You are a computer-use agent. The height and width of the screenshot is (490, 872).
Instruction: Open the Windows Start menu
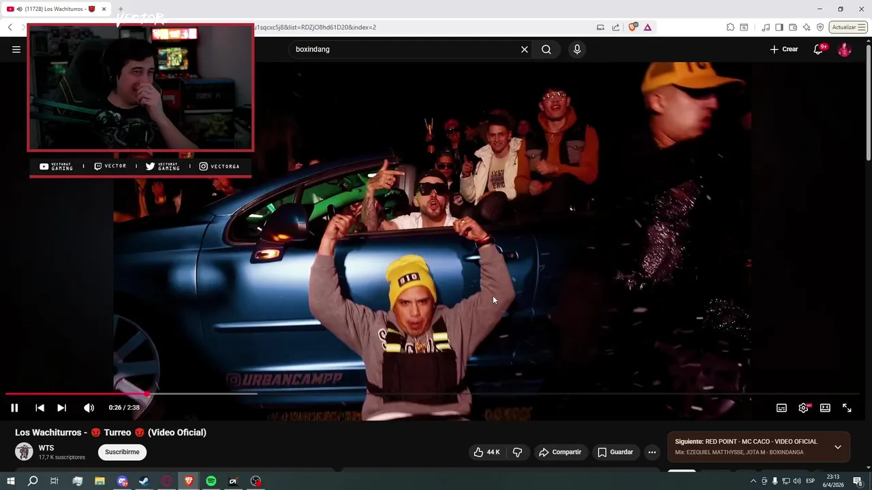[x=11, y=481]
